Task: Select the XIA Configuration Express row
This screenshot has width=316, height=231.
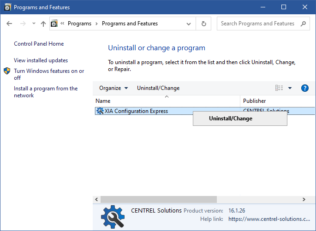Action: [205, 111]
